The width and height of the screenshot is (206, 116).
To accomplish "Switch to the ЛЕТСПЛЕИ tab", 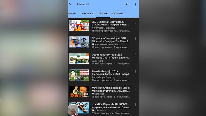I will click(x=87, y=14).
